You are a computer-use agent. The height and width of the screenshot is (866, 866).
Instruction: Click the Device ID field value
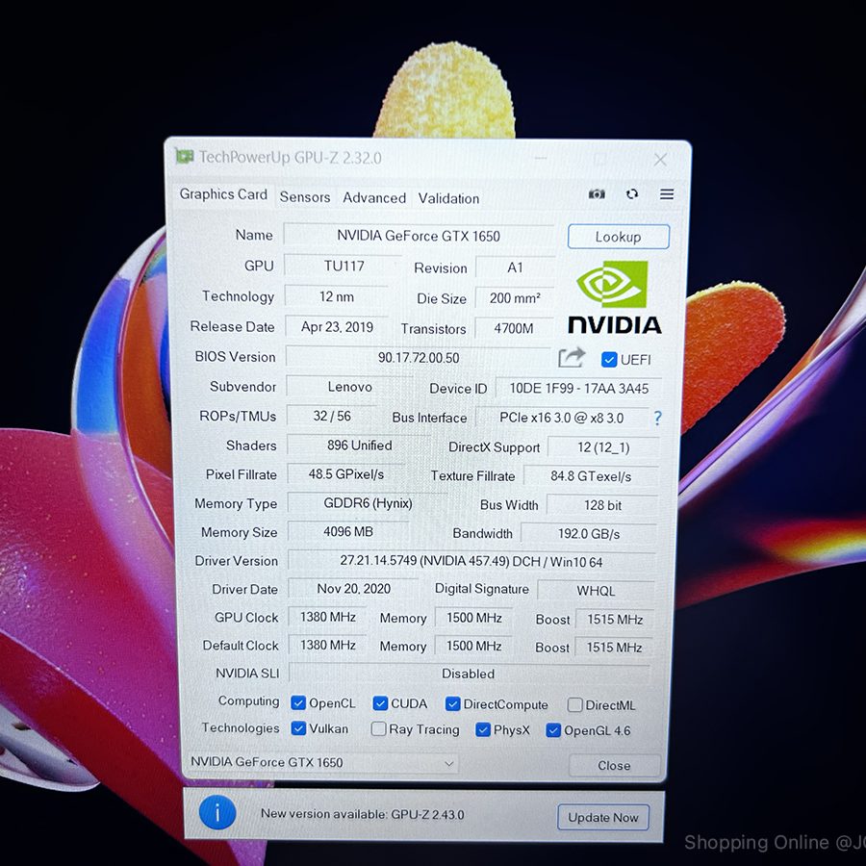578,389
